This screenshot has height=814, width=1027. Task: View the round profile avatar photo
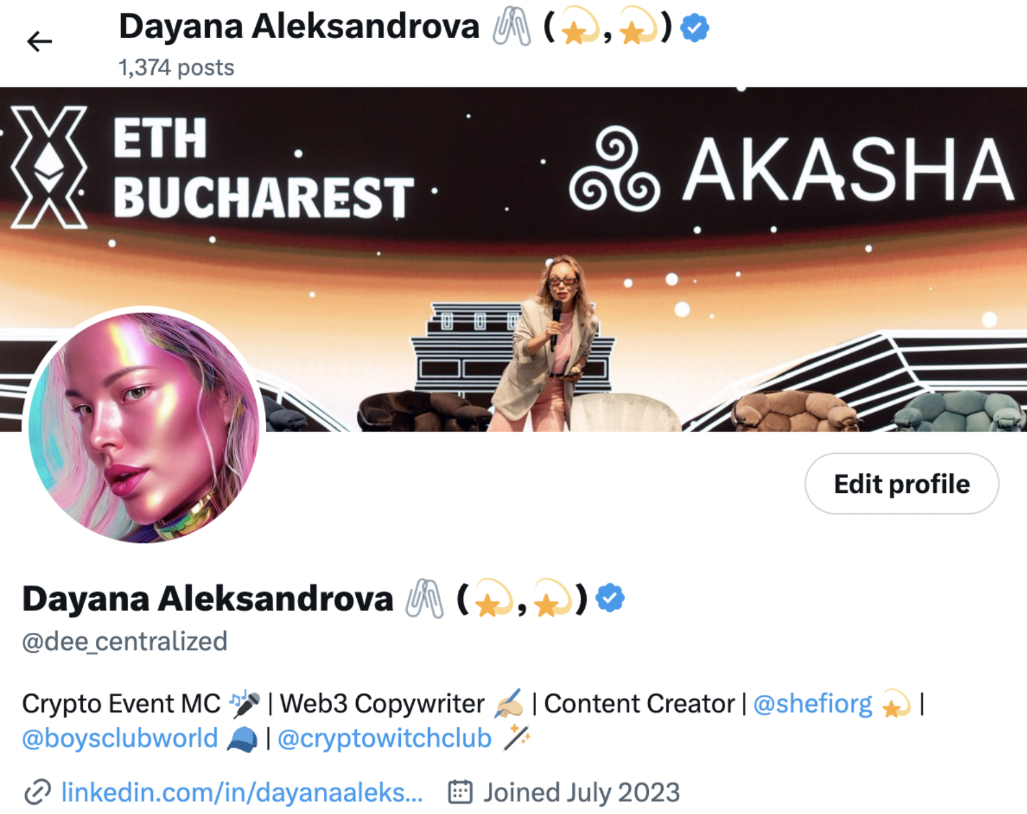[144, 428]
